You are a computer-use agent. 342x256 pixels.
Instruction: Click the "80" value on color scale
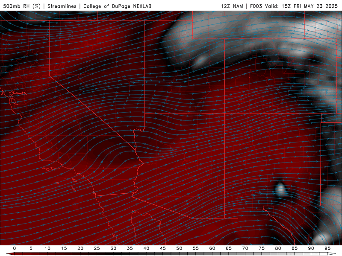pyautogui.click(x=278, y=248)
